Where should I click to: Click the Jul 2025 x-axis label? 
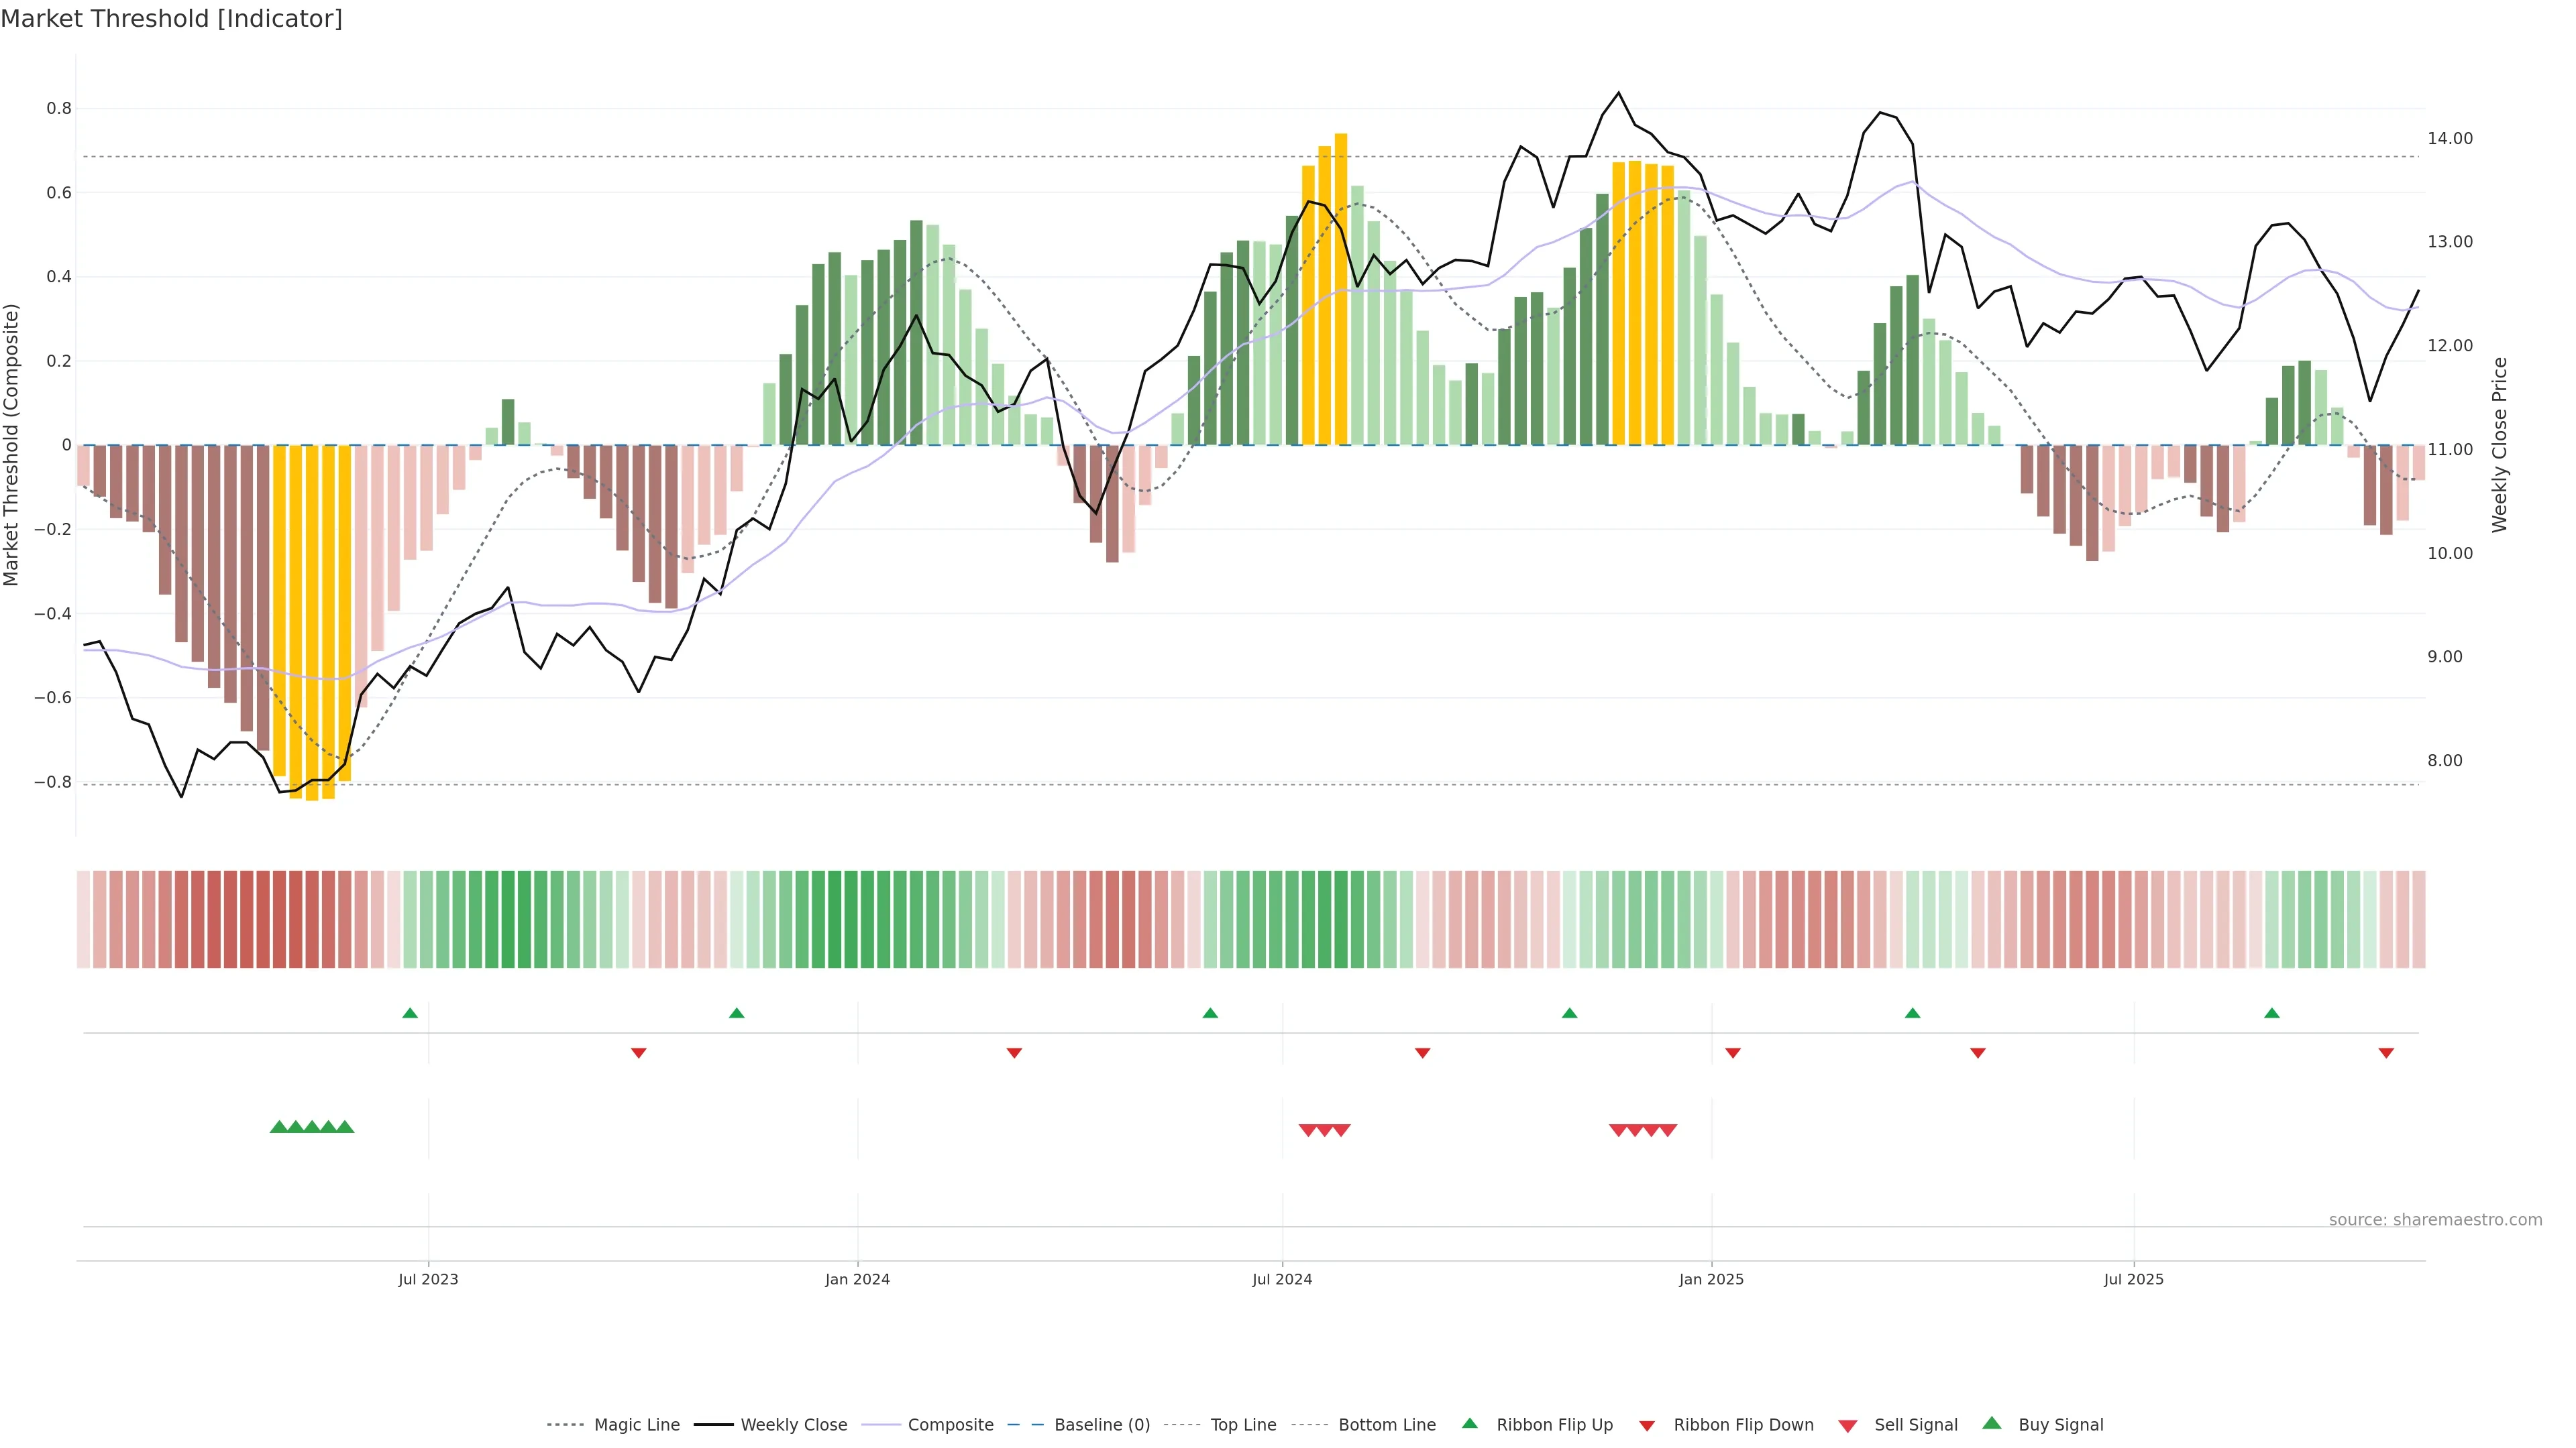tap(2133, 1279)
